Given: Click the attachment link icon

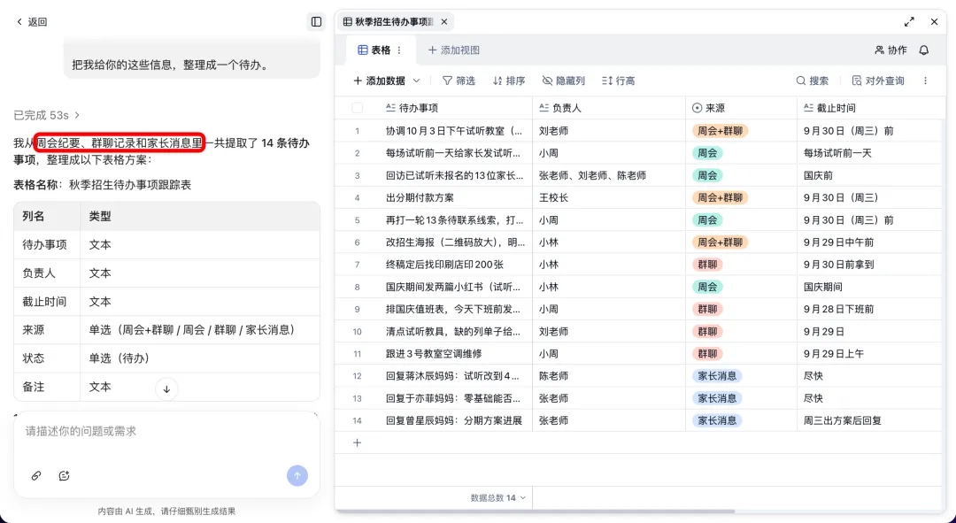Looking at the screenshot, I should click(x=36, y=476).
